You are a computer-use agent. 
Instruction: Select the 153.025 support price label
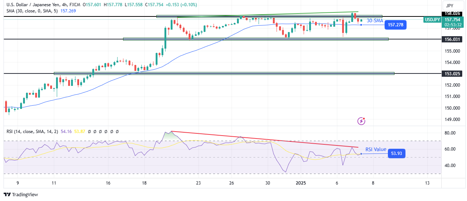[452, 73]
